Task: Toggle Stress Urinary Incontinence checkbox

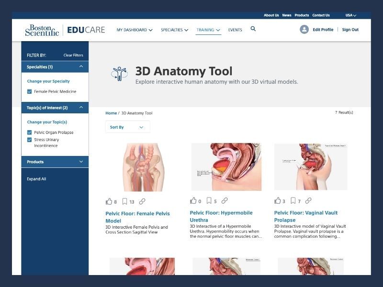Action: [30, 140]
